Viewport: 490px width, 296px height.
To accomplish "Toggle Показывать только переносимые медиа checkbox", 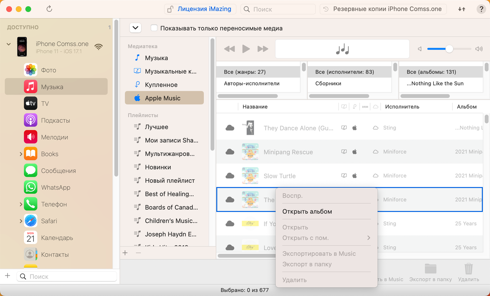I will point(154,28).
